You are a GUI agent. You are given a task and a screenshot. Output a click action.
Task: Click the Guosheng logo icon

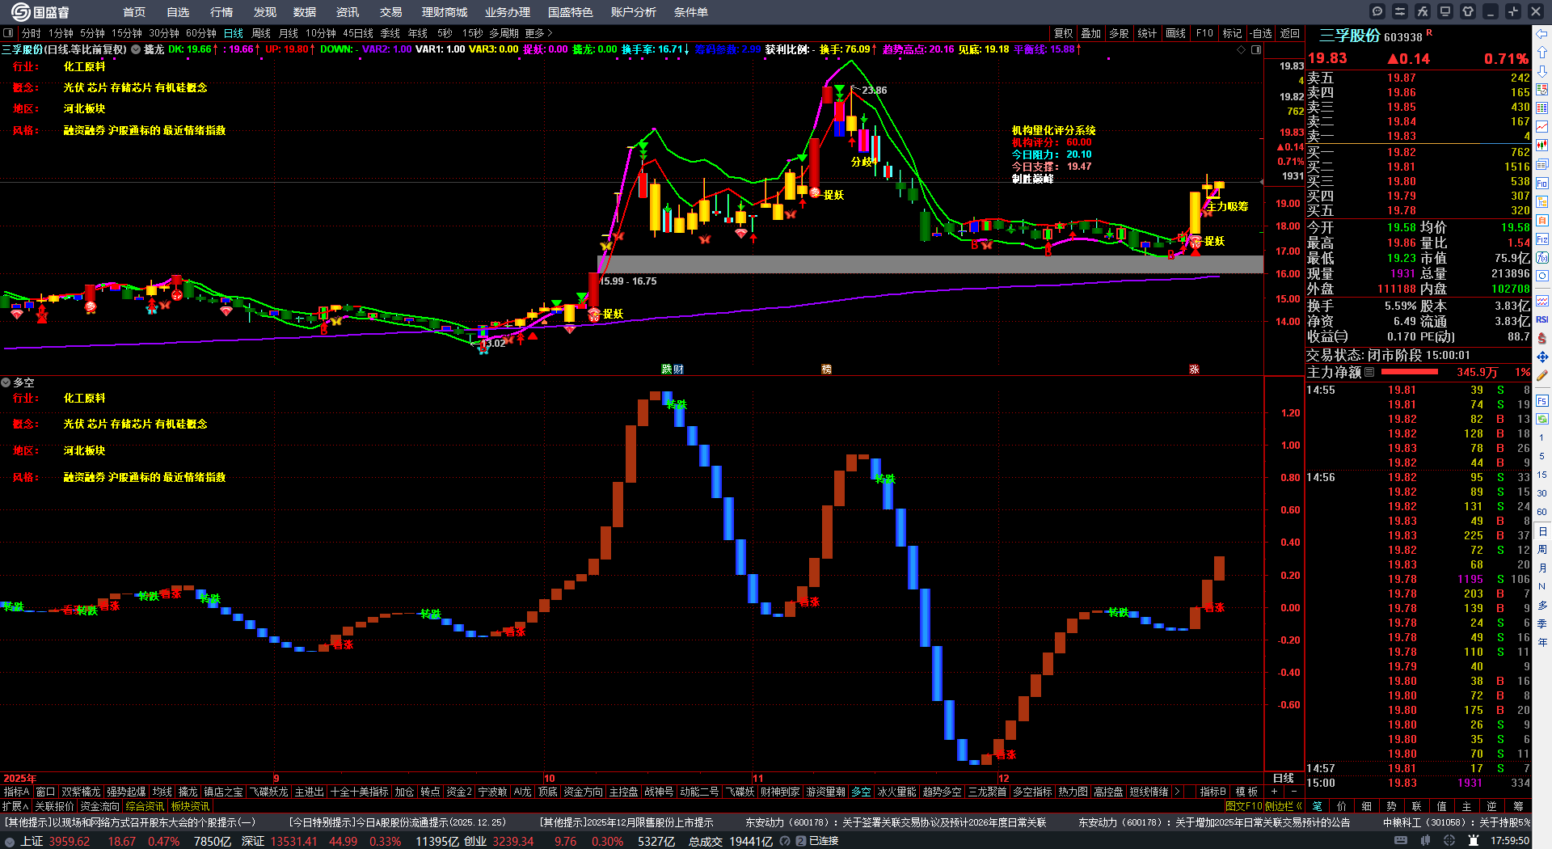coord(19,11)
